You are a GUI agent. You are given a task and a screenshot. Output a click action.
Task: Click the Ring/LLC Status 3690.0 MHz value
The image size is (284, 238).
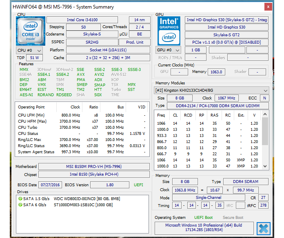pos(70,146)
